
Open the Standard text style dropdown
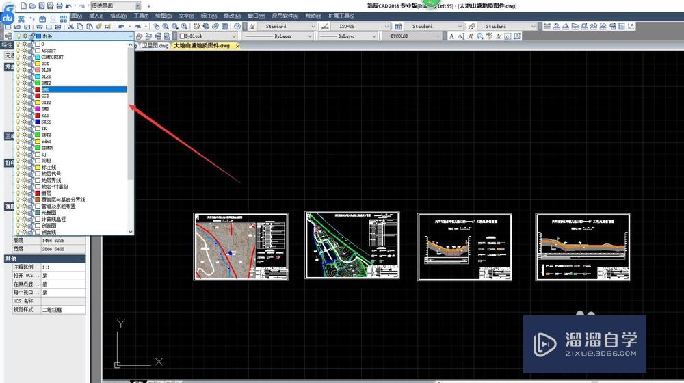click(313, 27)
